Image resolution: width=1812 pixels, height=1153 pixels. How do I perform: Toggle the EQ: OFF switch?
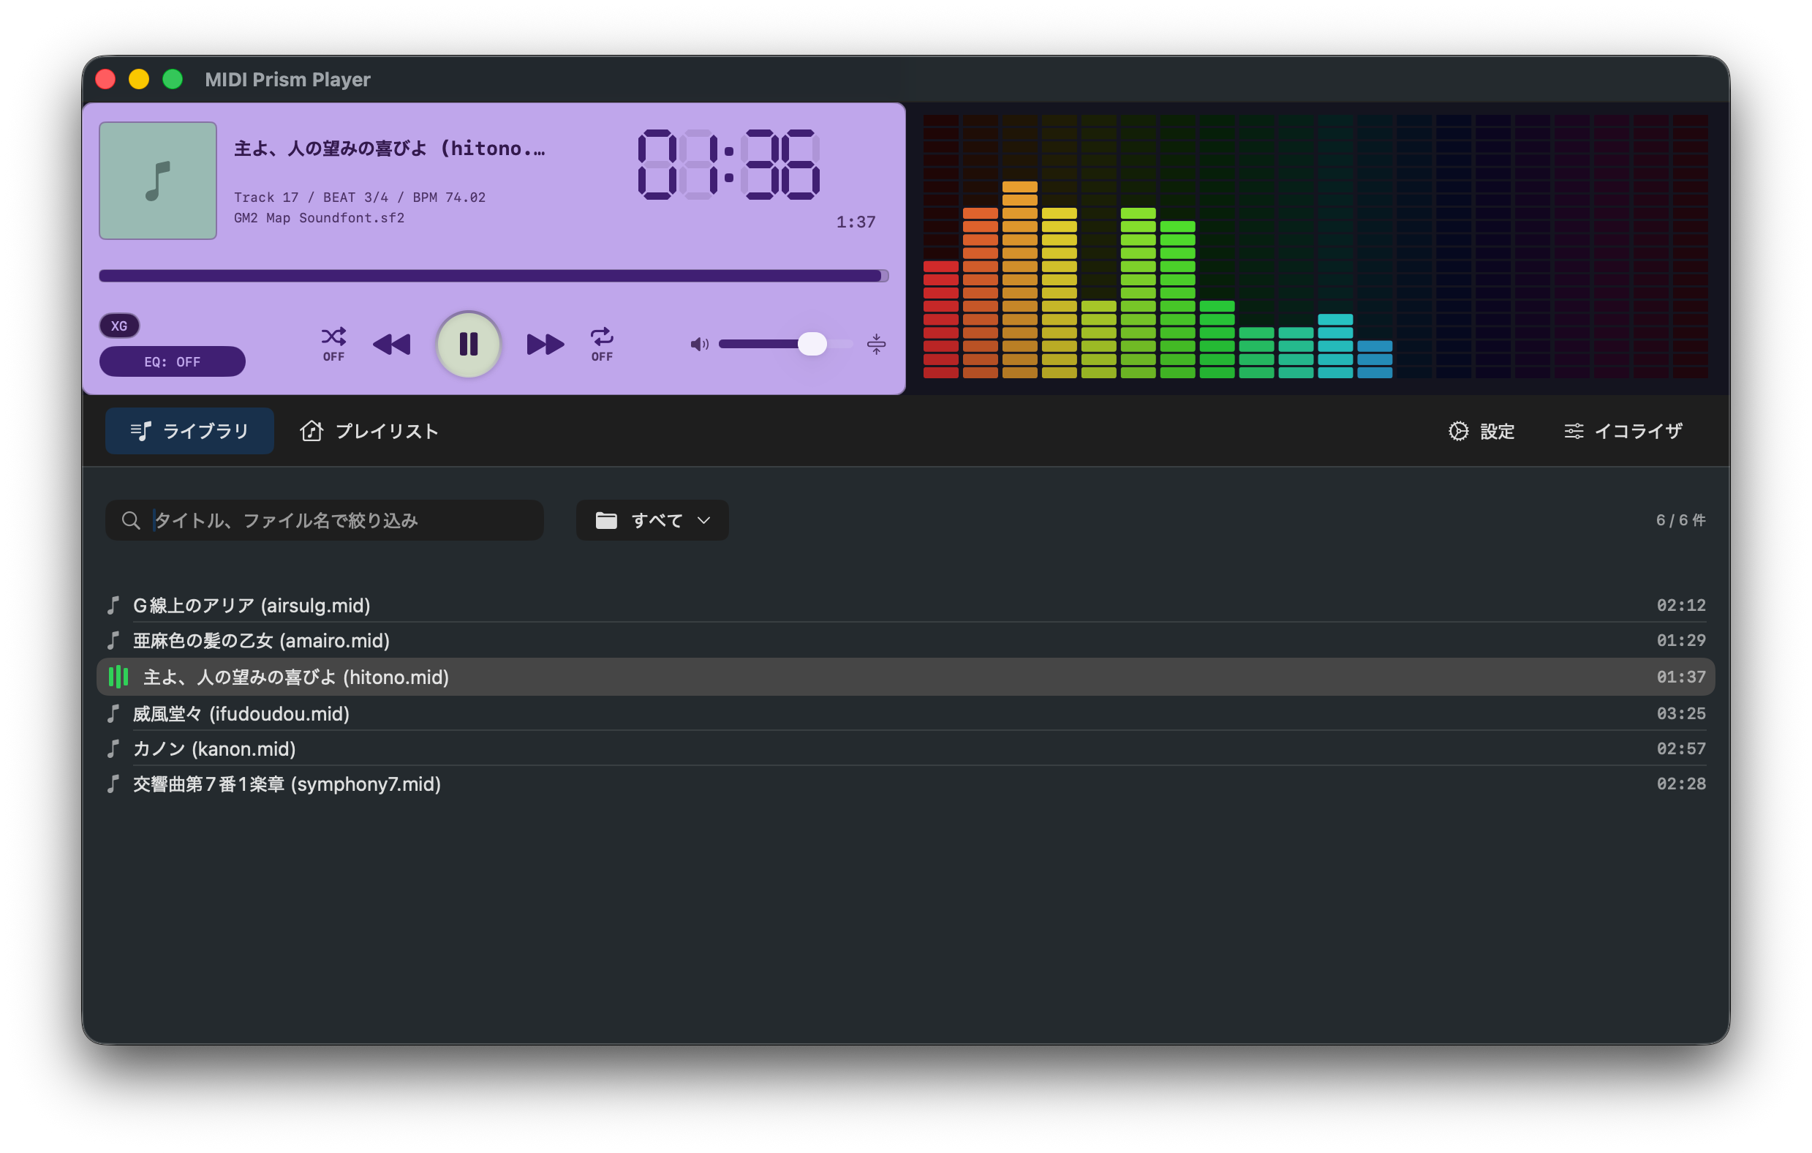[173, 361]
